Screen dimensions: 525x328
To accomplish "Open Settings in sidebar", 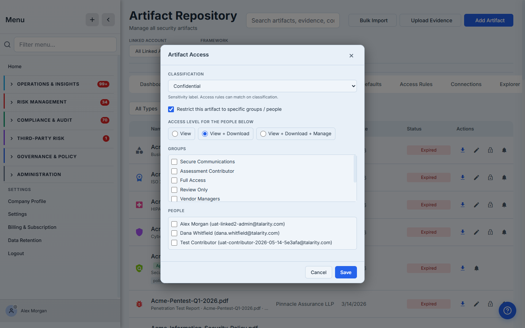I will 17,214.
